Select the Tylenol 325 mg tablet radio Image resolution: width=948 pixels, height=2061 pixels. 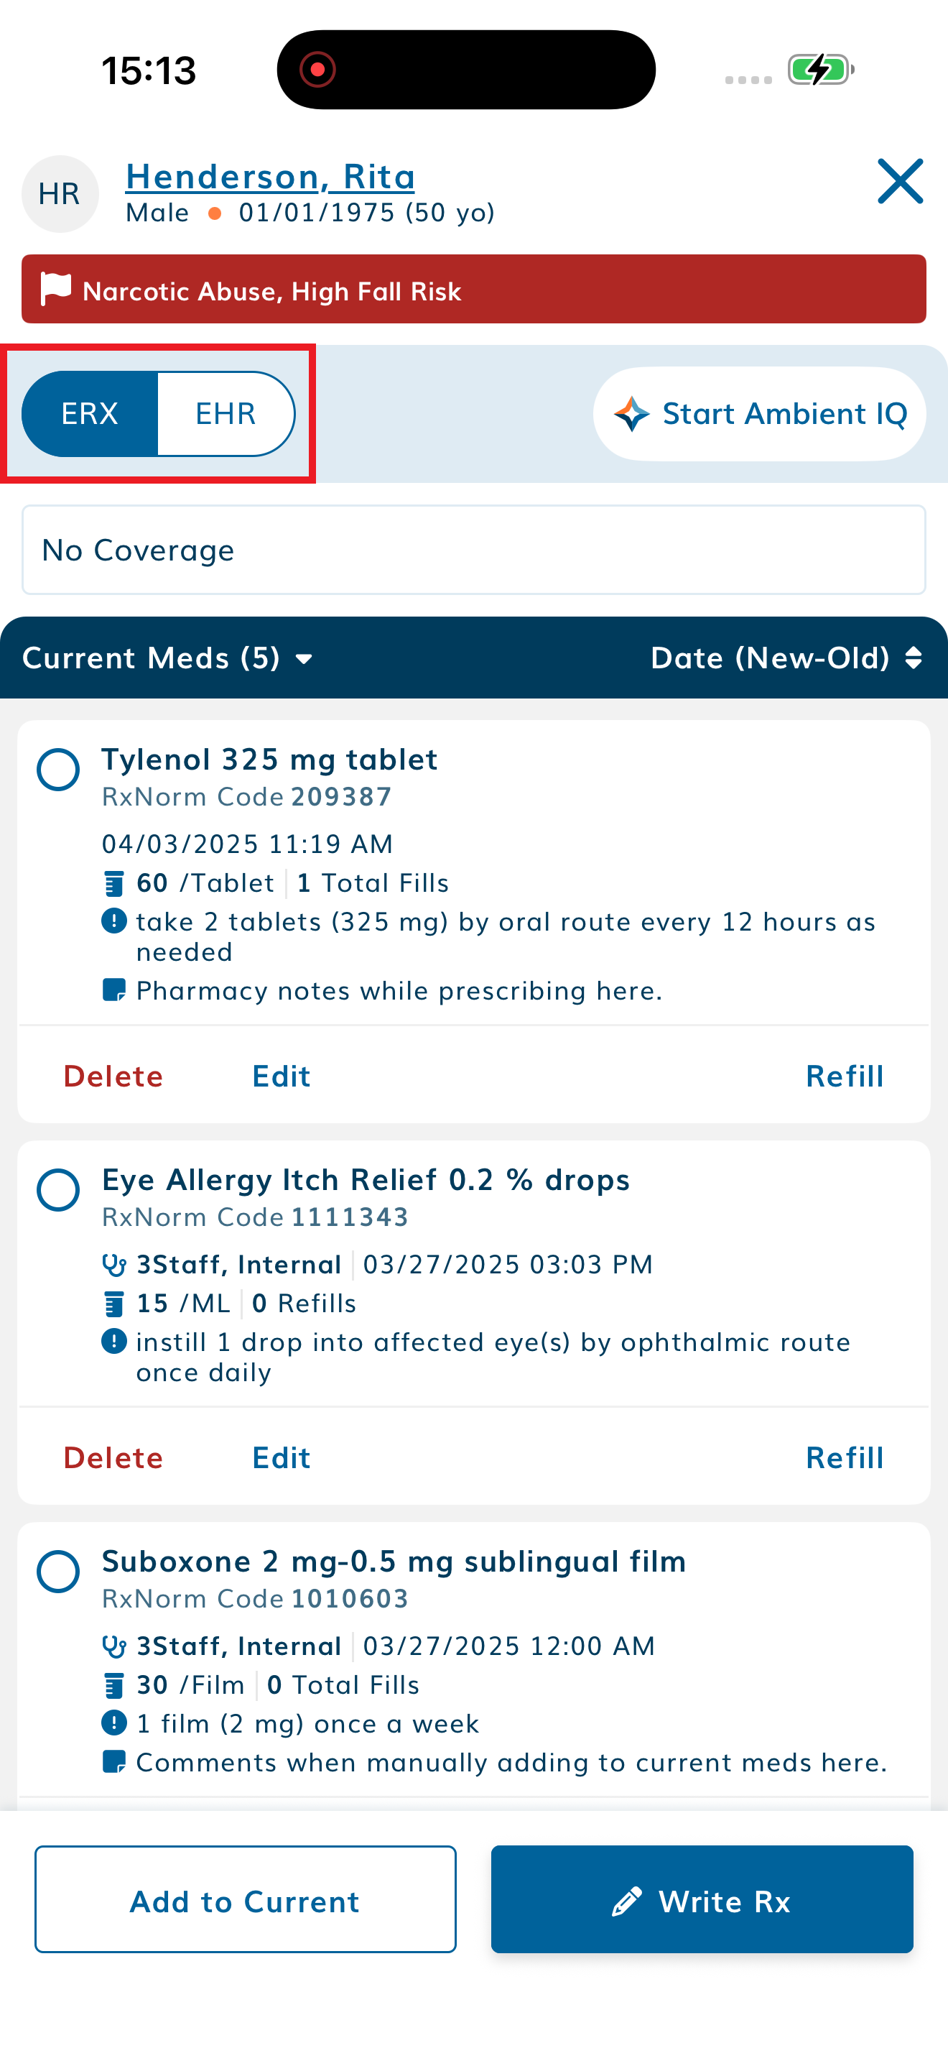[58, 770]
